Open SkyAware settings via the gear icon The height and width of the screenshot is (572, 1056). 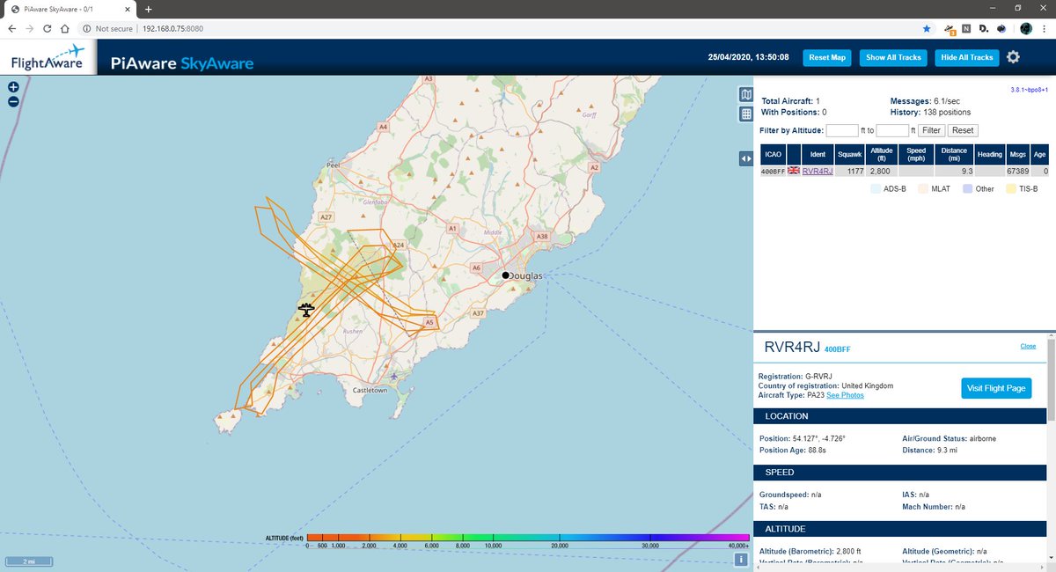pos(1013,56)
